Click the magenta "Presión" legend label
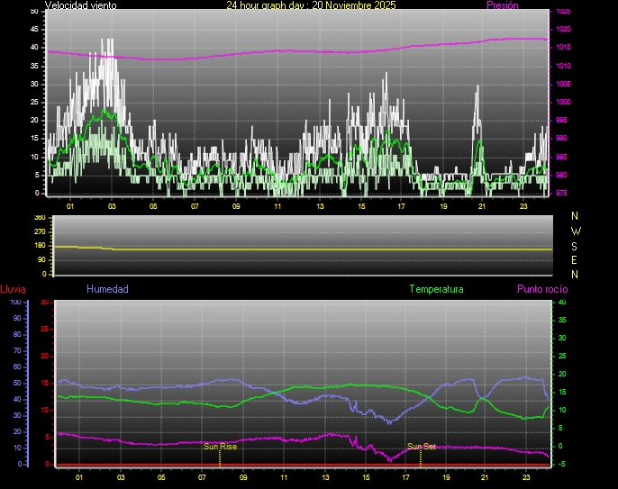This screenshot has height=489, width=618. click(502, 5)
